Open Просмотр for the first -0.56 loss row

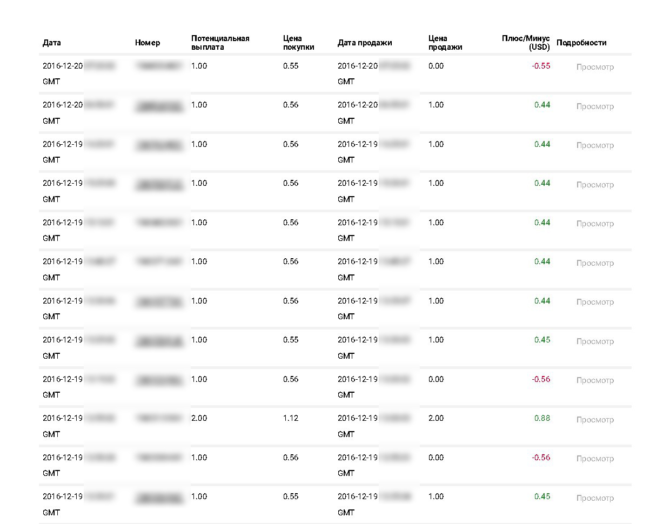[x=595, y=380]
